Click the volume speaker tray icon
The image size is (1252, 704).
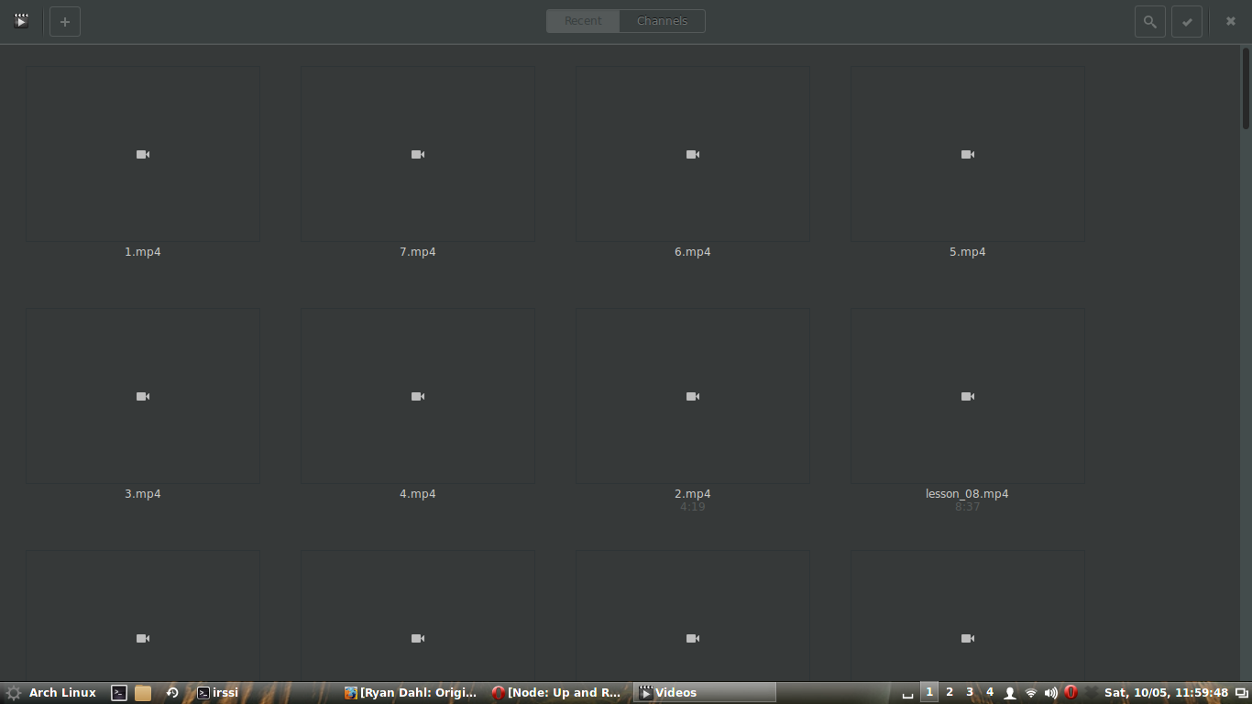pos(1050,693)
